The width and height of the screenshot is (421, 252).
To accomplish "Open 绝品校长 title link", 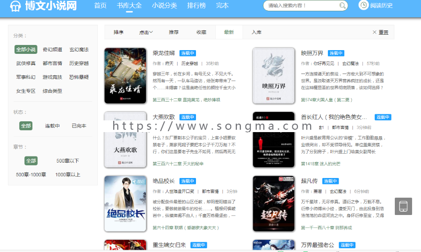I will [164, 181].
